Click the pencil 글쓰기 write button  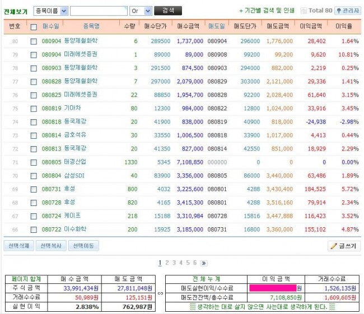(344, 246)
